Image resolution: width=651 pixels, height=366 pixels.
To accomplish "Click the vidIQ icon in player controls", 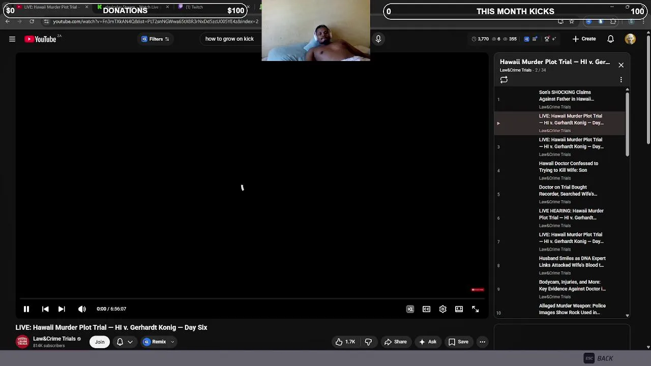I will tap(410, 309).
